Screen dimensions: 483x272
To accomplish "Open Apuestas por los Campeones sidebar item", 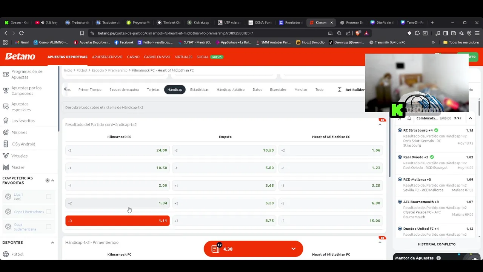I will tap(26, 91).
